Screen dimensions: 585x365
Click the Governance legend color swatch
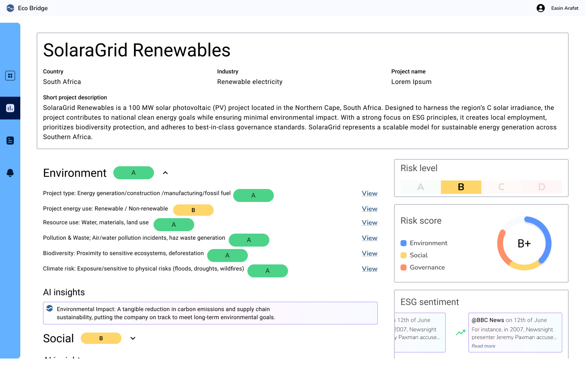click(404, 268)
